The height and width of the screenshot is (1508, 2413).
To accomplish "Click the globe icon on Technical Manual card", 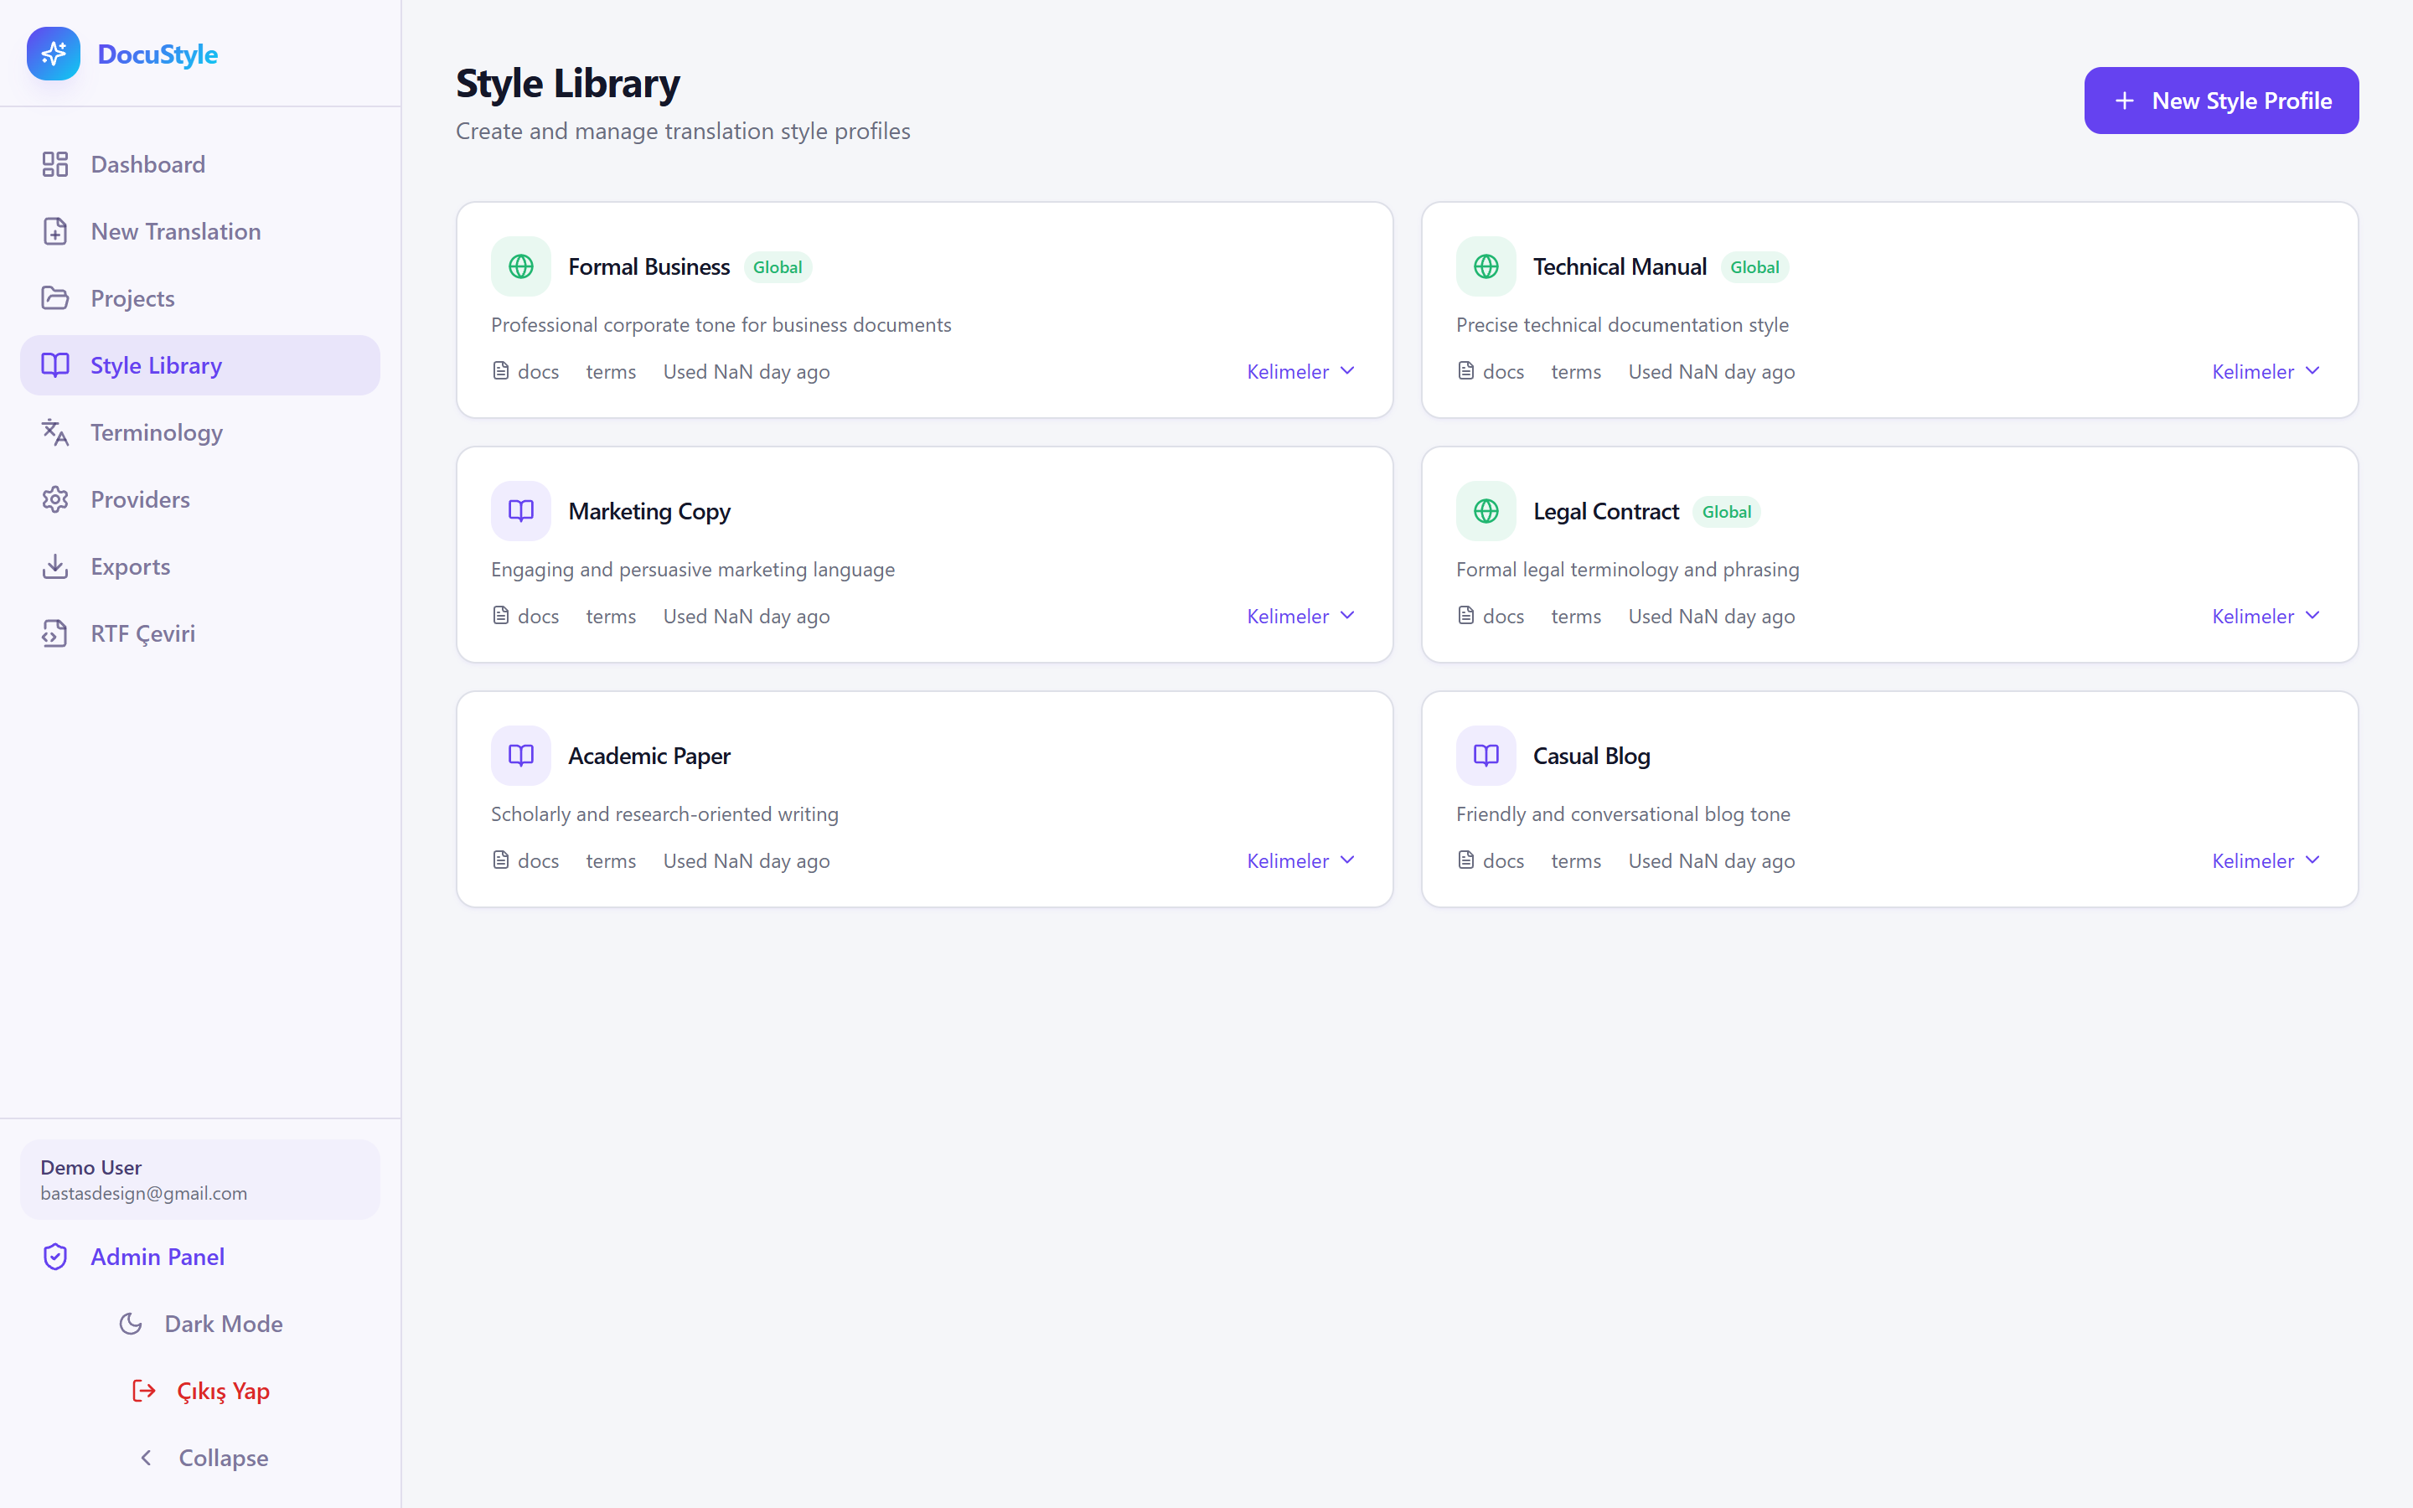I will (x=1486, y=266).
